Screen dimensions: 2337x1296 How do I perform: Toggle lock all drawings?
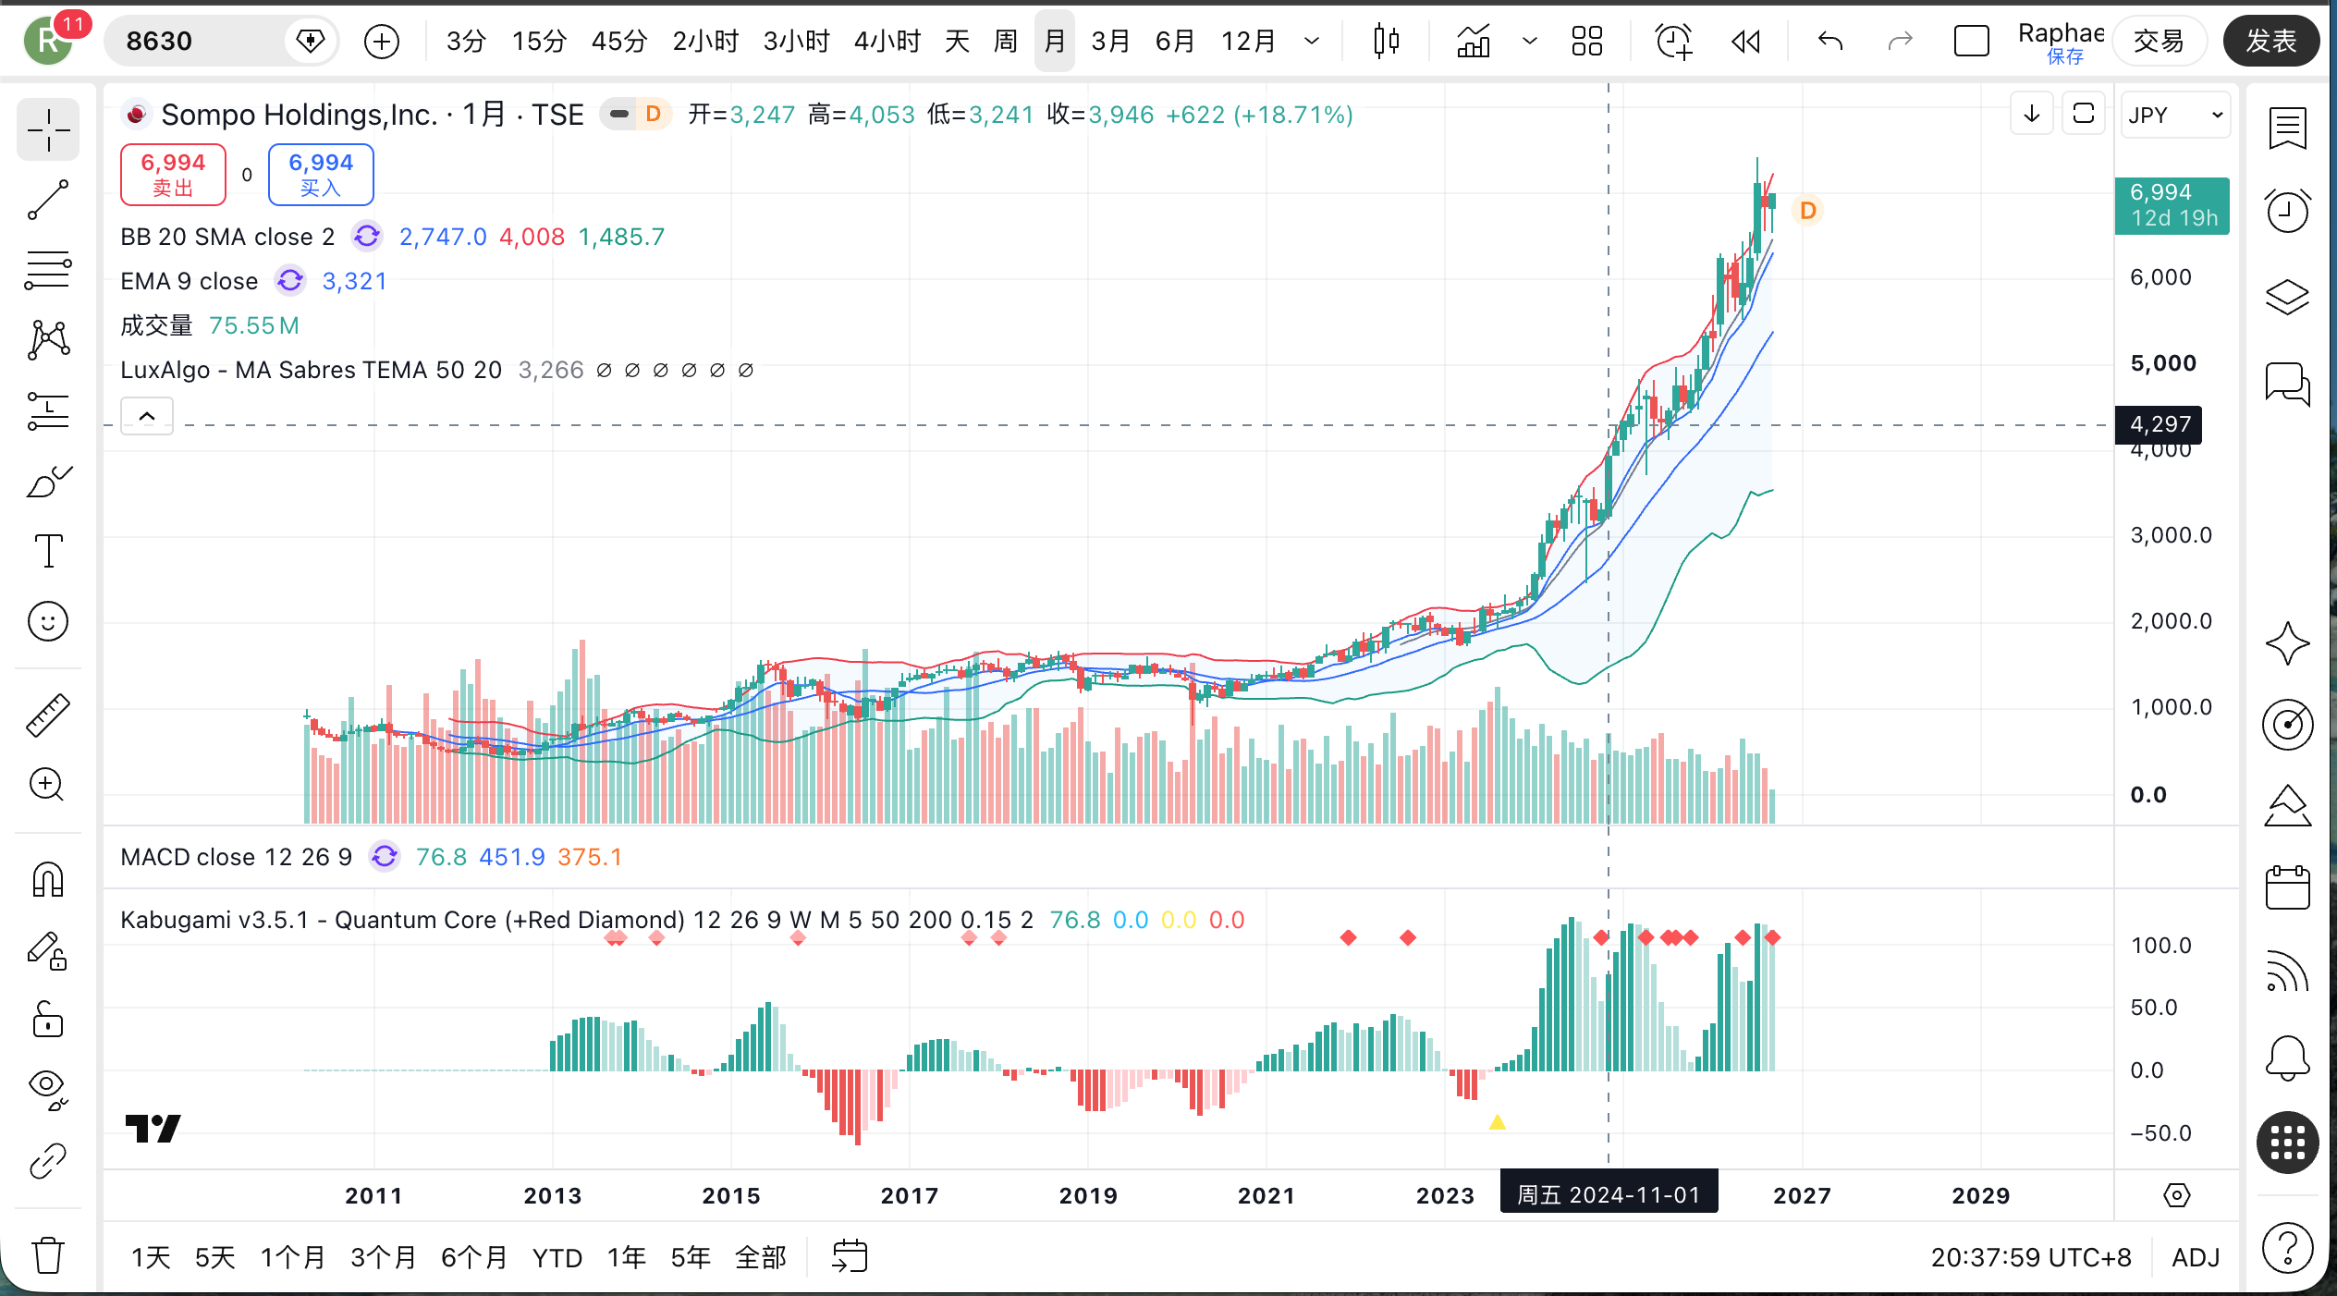coord(48,1020)
